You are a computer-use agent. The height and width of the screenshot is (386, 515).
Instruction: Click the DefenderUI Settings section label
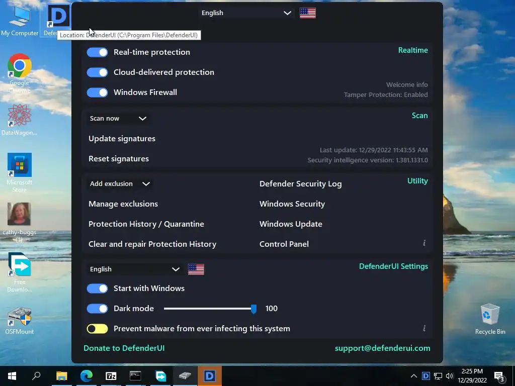point(393,266)
